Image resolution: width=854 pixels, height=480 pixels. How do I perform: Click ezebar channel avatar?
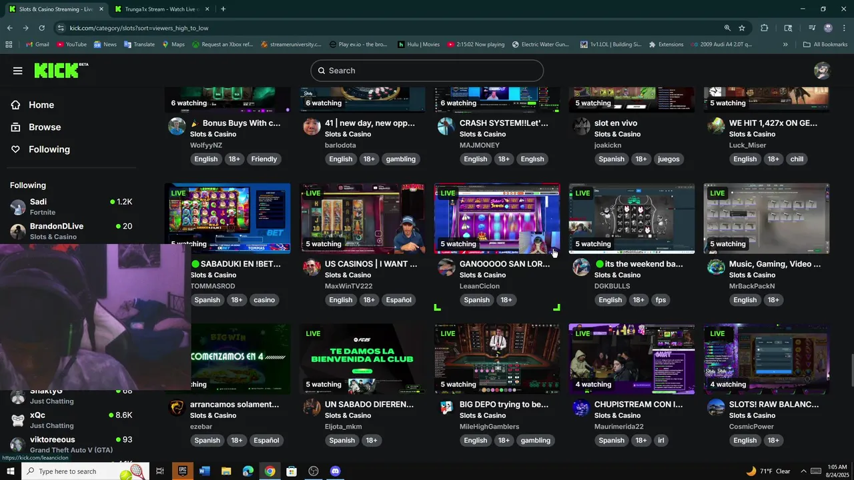coord(177,408)
